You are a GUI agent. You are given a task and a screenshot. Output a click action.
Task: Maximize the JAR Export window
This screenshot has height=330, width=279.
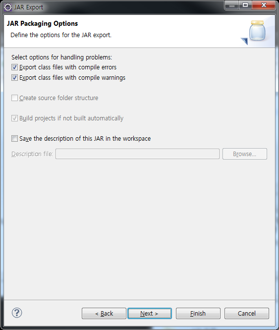pyautogui.click(x=245, y=5)
